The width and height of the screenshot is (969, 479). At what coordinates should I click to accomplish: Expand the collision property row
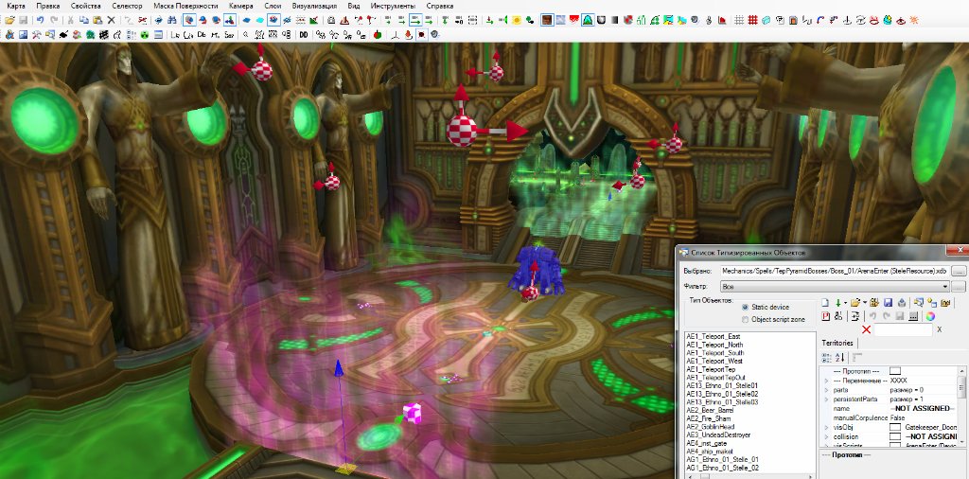826,436
